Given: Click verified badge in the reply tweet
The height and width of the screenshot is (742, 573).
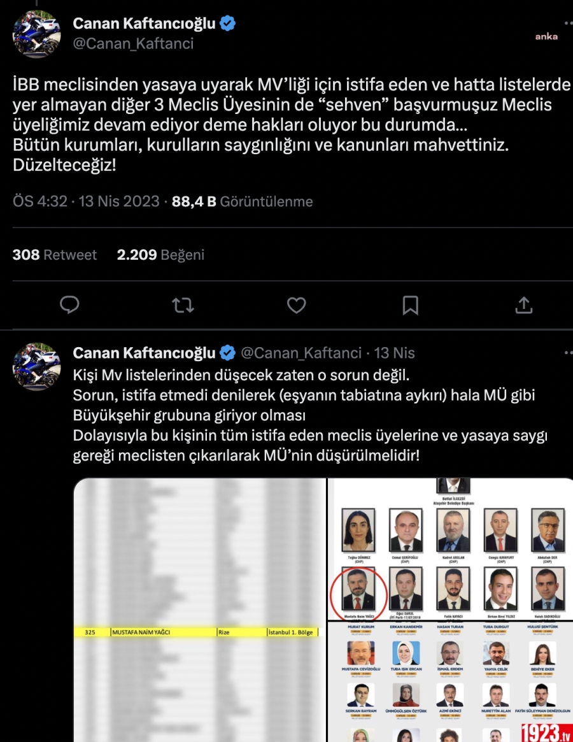Looking at the screenshot, I should (x=227, y=353).
